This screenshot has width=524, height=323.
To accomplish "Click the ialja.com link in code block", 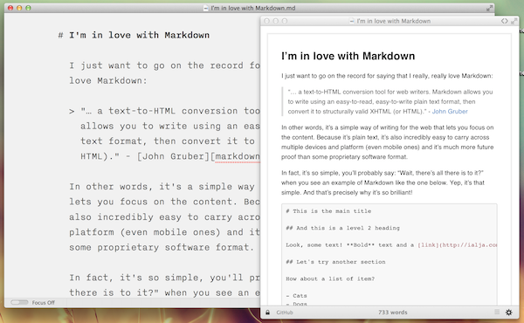I will pos(457,244).
